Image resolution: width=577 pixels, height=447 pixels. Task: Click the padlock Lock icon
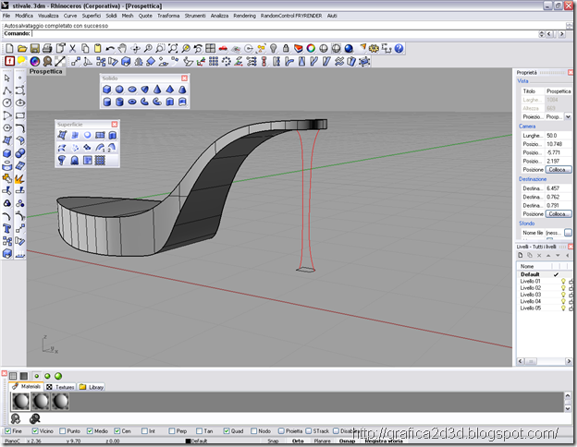[x=286, y=49]
